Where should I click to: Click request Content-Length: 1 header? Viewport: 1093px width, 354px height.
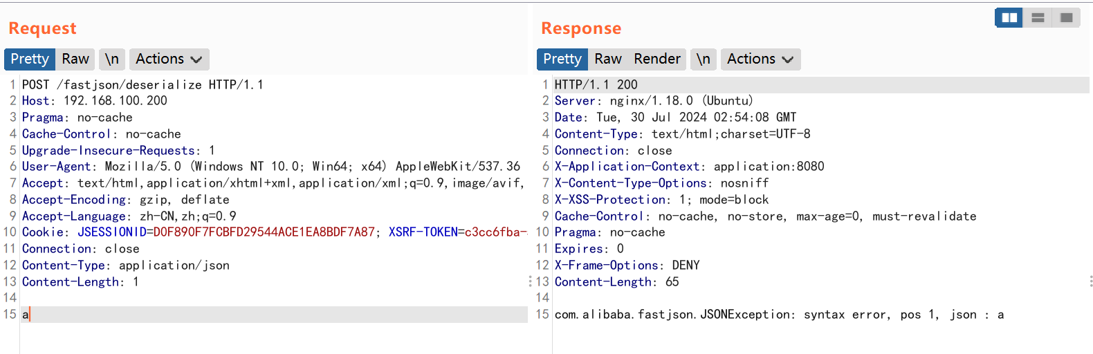point(80,282)
